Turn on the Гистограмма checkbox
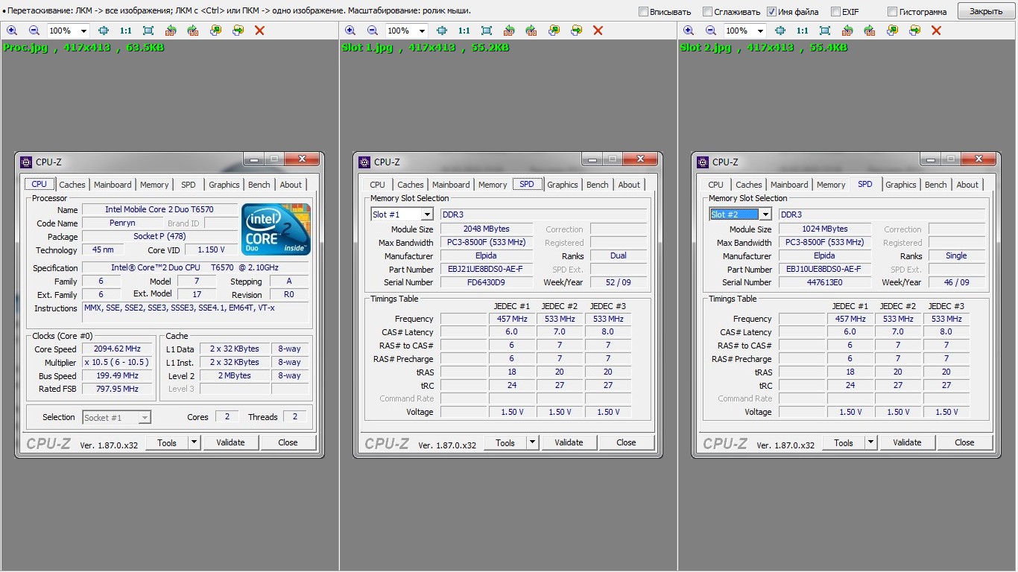Image resolution: width=1018 pixels, height=572 pixels. click(892, 12)
